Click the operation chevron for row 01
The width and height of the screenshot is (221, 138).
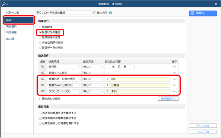pyautogui.click(x=174, y=67)
